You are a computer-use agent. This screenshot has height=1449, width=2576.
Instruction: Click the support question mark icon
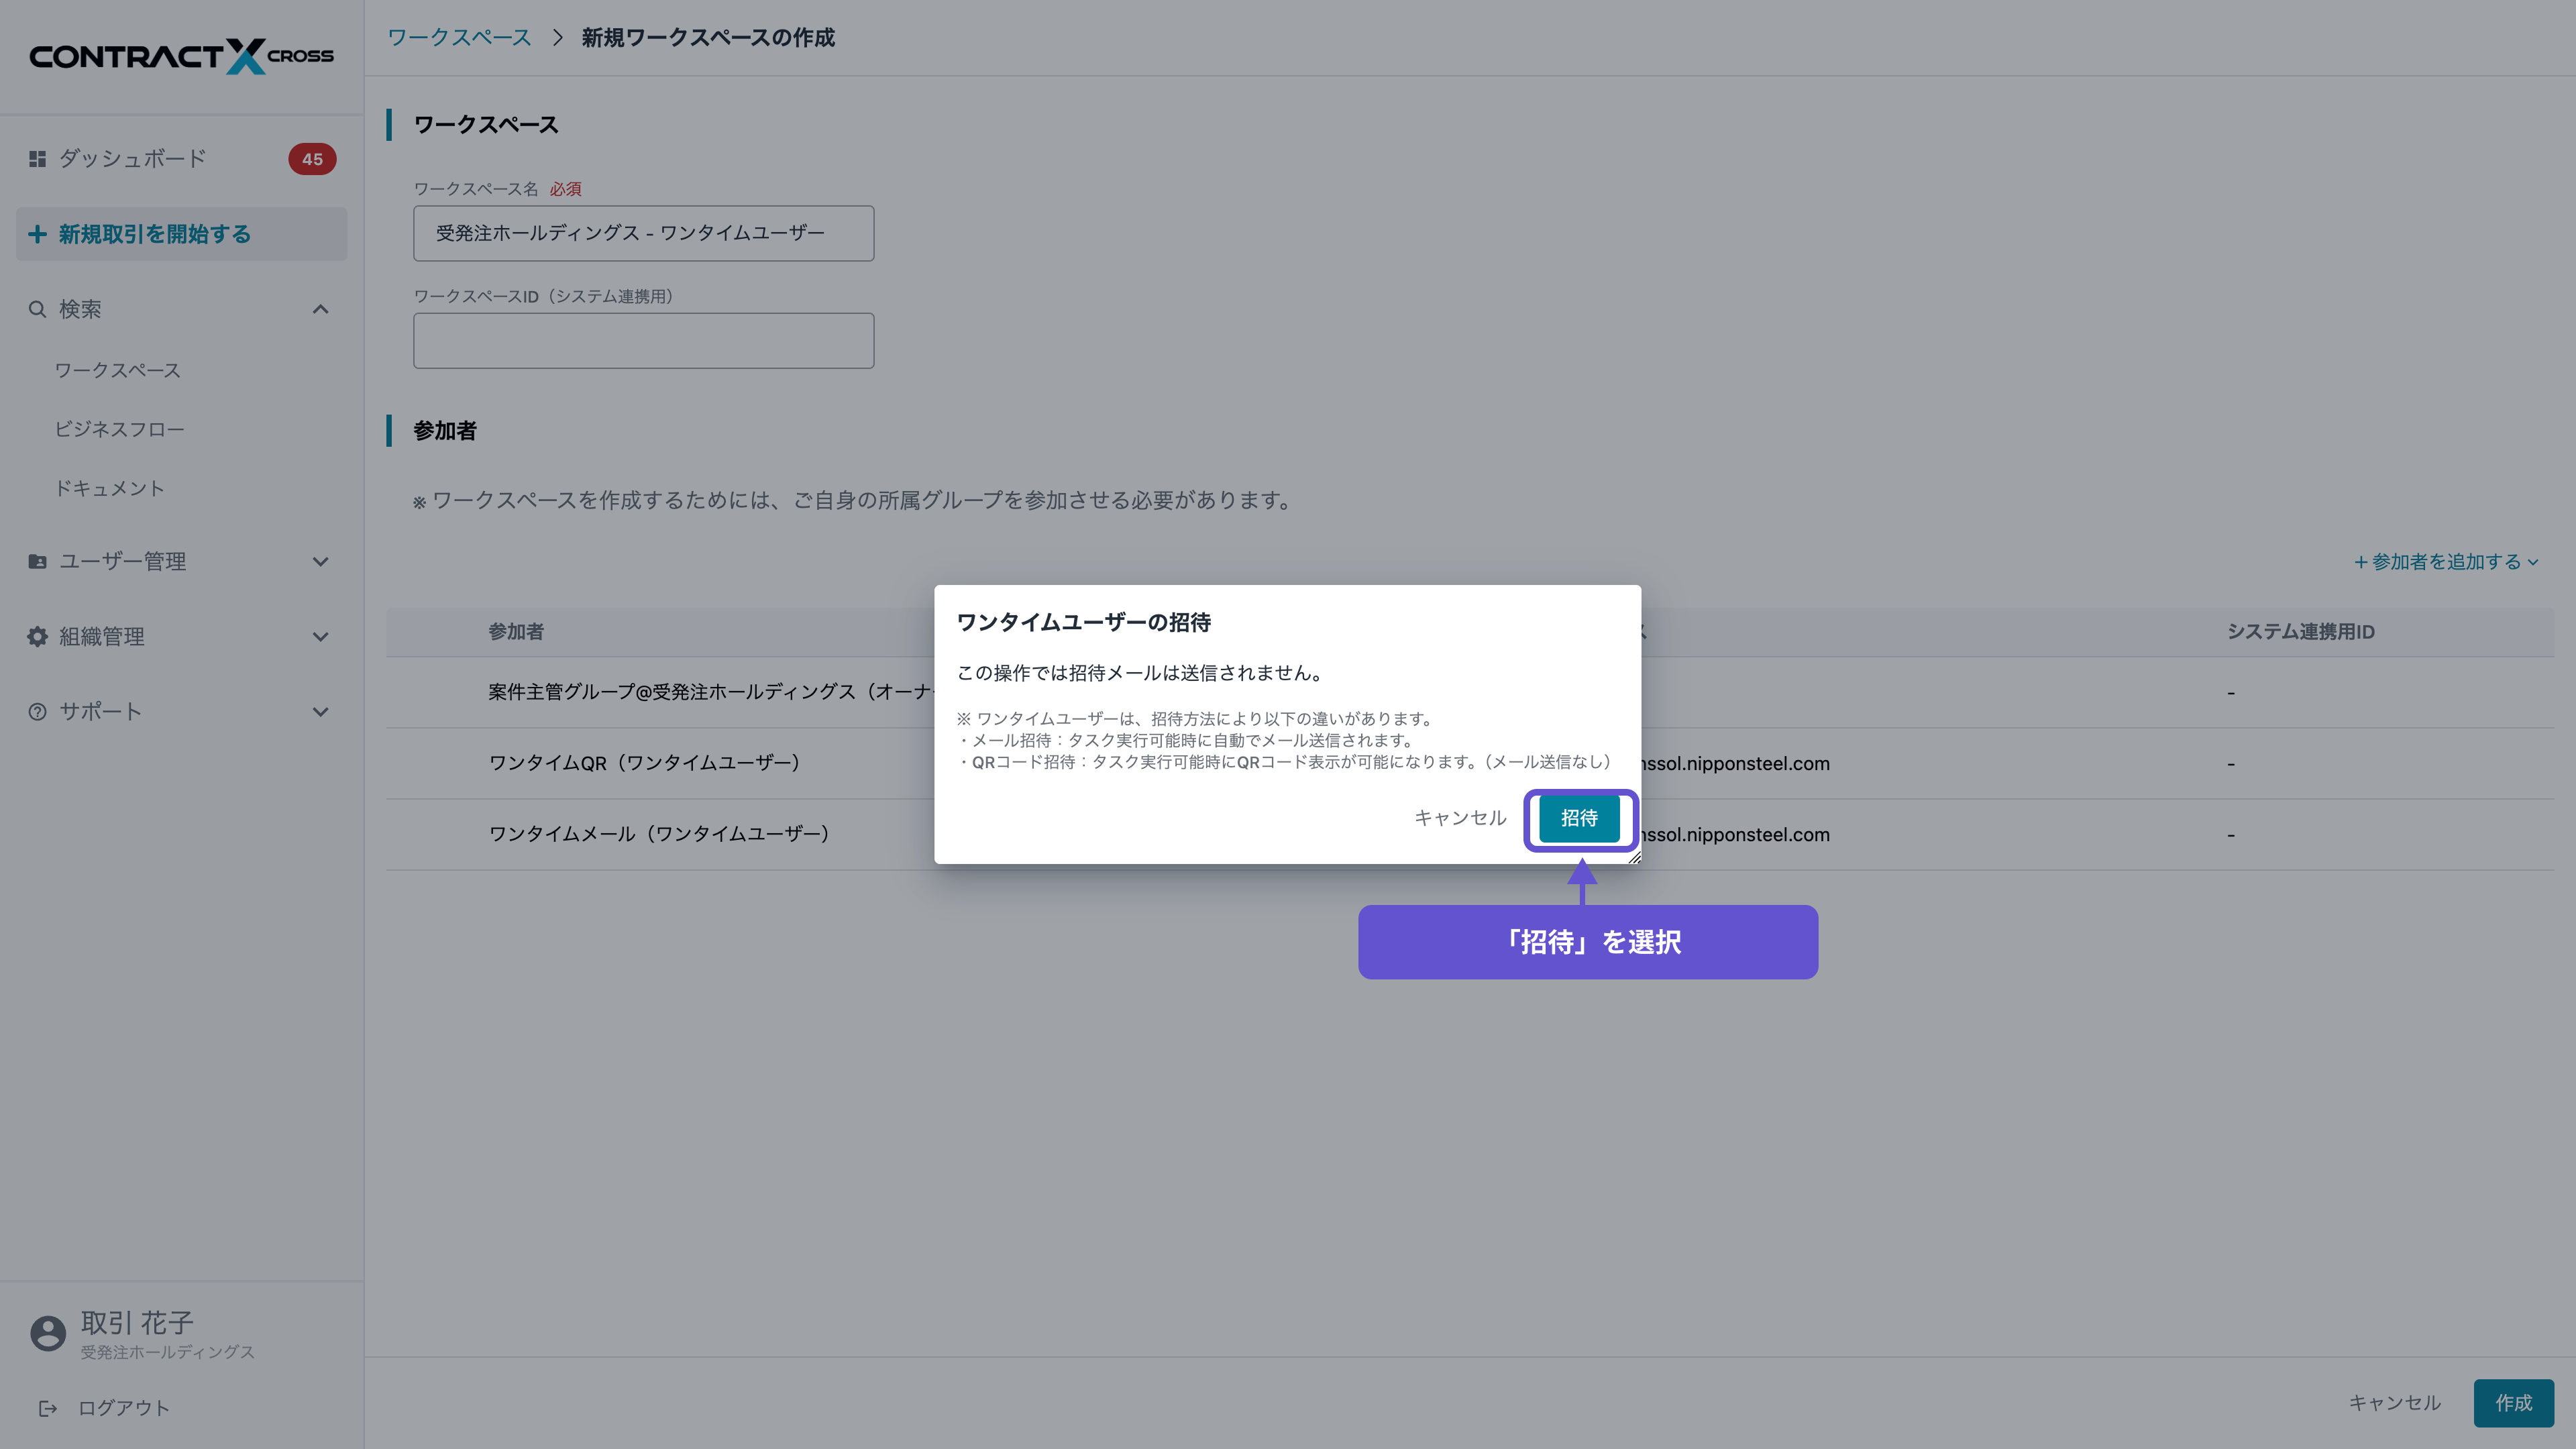(37, 712)
